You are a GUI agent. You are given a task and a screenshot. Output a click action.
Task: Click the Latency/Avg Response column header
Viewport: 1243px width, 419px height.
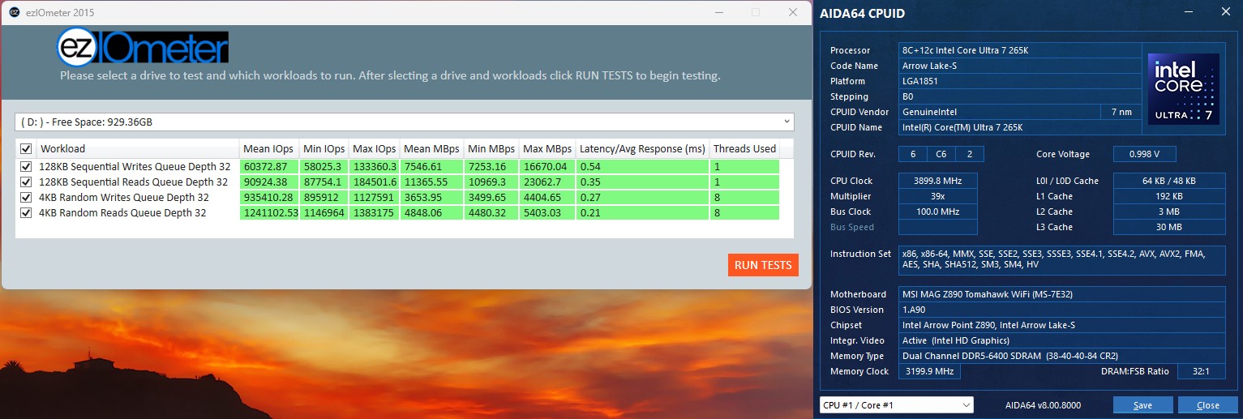coord(641,149)
